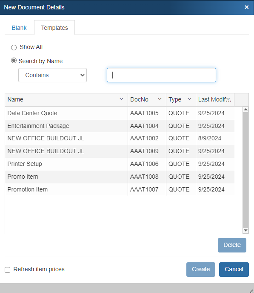Select the Search by Name radio button
The image size is (254, 293).
(x=14, y=61)
